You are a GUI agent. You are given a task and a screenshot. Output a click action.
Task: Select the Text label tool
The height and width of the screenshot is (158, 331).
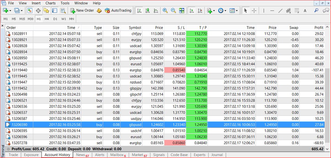pyautogui.click(x=305, y=10)
